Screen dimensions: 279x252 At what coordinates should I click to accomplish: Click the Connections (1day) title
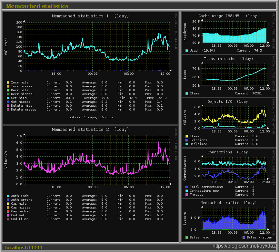229,152
